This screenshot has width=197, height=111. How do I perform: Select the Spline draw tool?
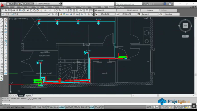[x=2, y=45]
